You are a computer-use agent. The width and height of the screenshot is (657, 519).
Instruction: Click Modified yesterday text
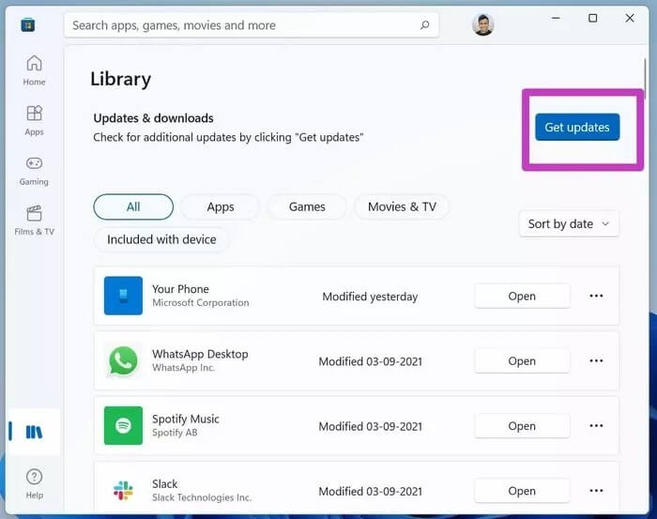[x=370, y=297]
